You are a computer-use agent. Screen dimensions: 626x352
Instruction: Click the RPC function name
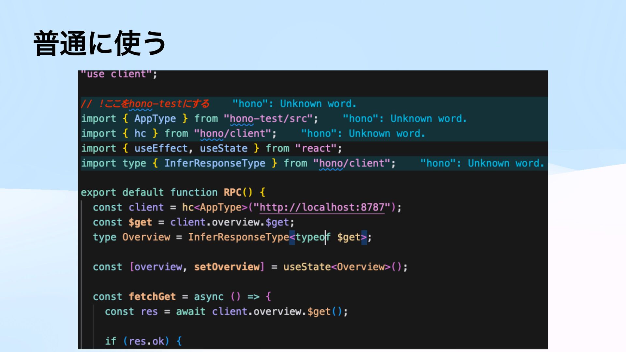[232, 192]
